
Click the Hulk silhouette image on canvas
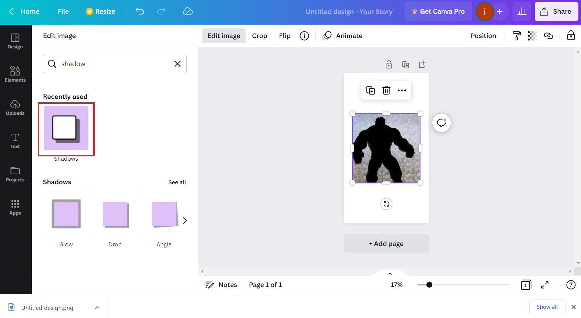tap(386, 148)
